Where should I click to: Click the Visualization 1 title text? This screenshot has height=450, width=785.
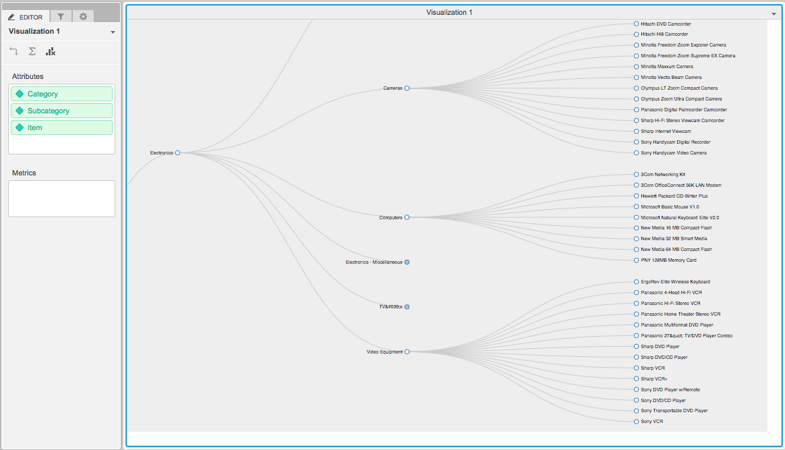coord(449,13)
